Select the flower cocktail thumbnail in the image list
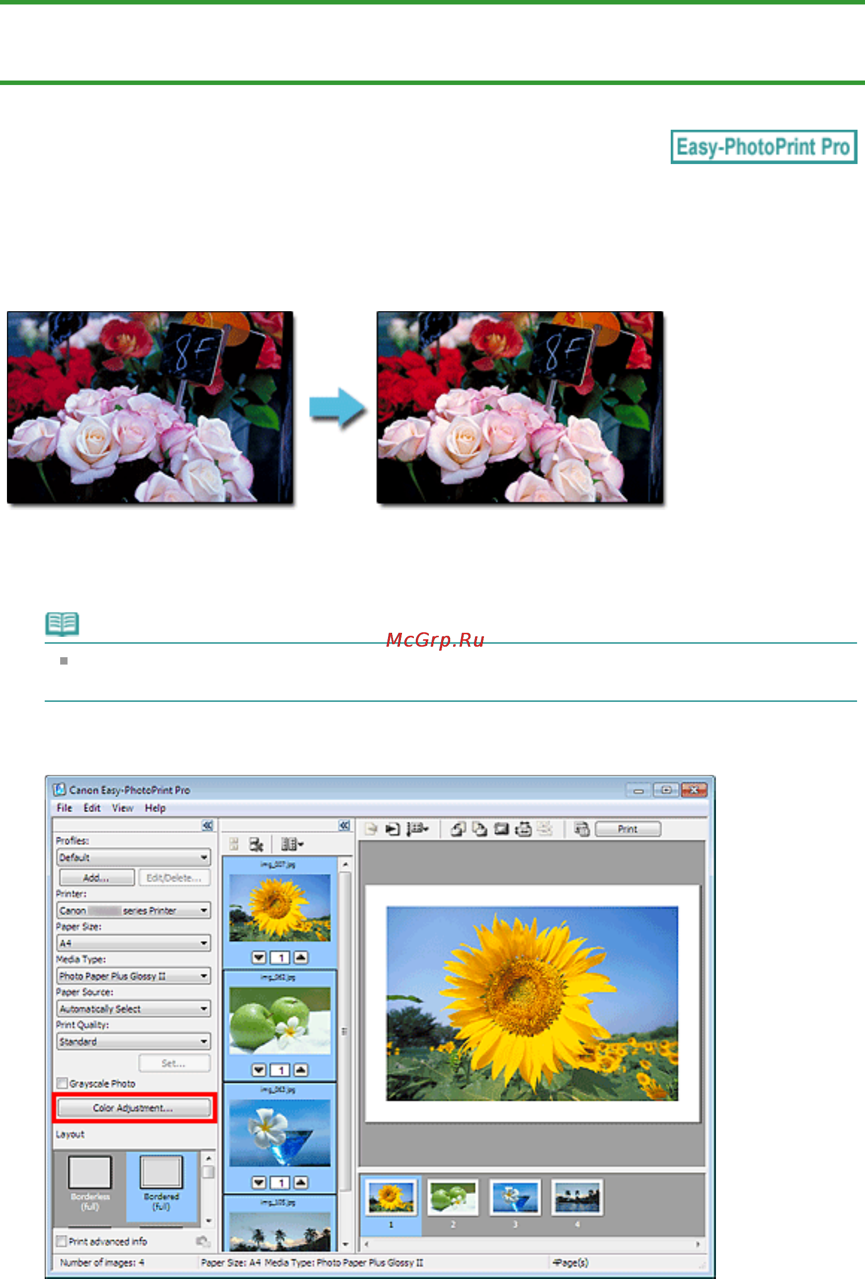Viewport: 865px width, 1279px height. 280,1132
